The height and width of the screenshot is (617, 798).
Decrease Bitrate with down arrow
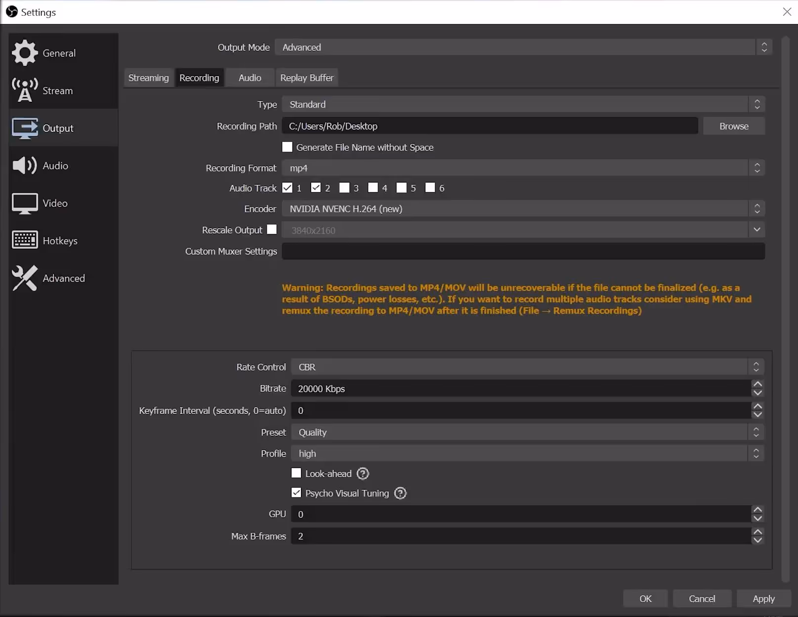[757, 393]
